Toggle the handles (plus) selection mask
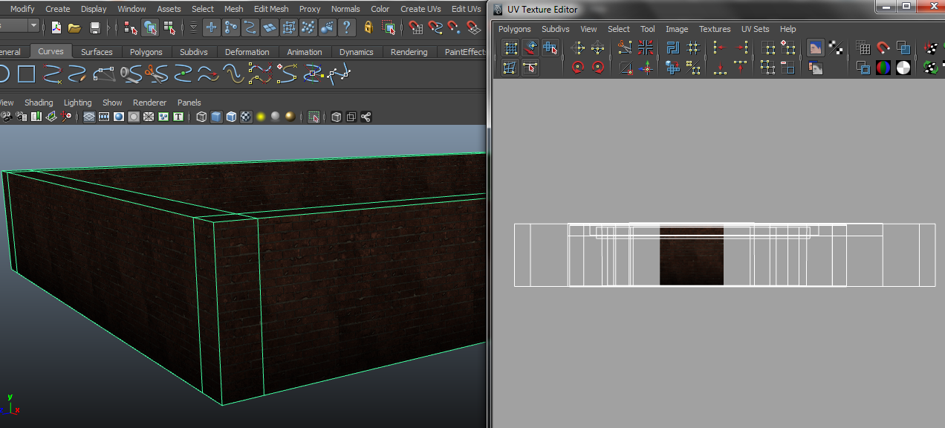This screenshot has width=945, height=428. click(x=212, y=27)
